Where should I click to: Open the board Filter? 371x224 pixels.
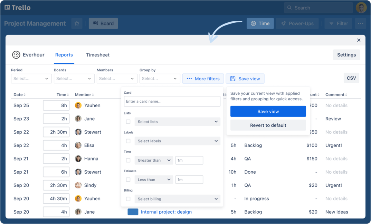[338, 23]
